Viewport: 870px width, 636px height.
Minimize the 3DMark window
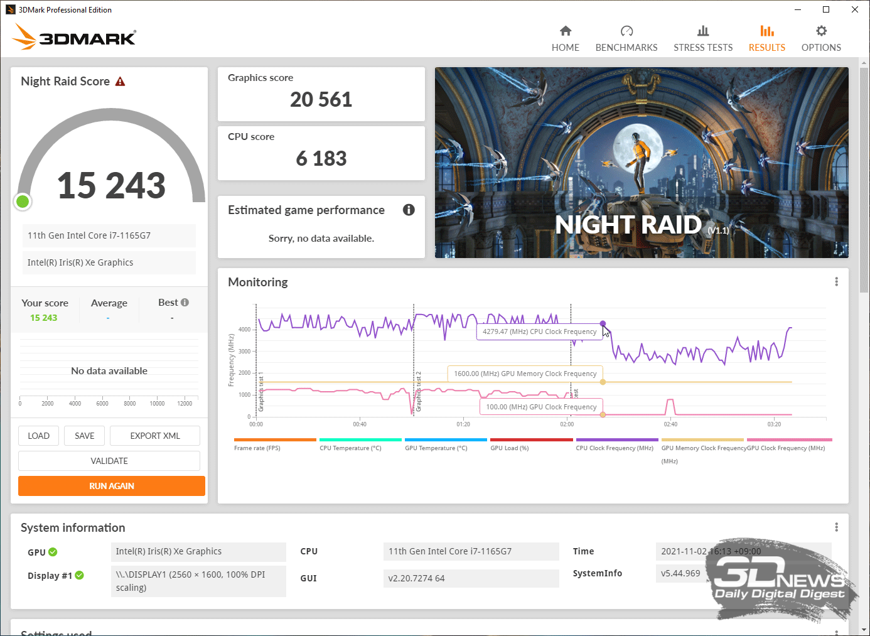pos(798,9)
